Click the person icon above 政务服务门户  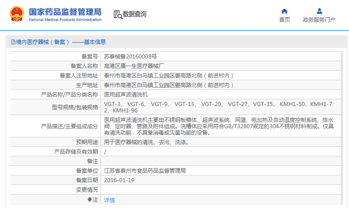click(x=319, y=11)
